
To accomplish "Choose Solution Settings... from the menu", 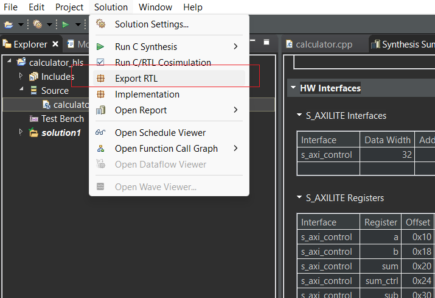I will click(169, 24).
